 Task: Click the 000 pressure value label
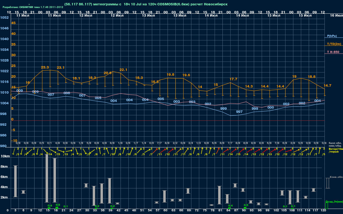tap(271, 108)
